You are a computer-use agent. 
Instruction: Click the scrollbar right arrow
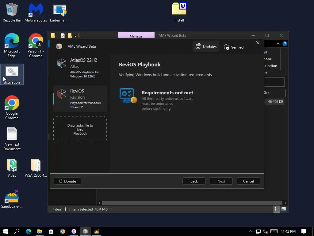tap(285, 203)
